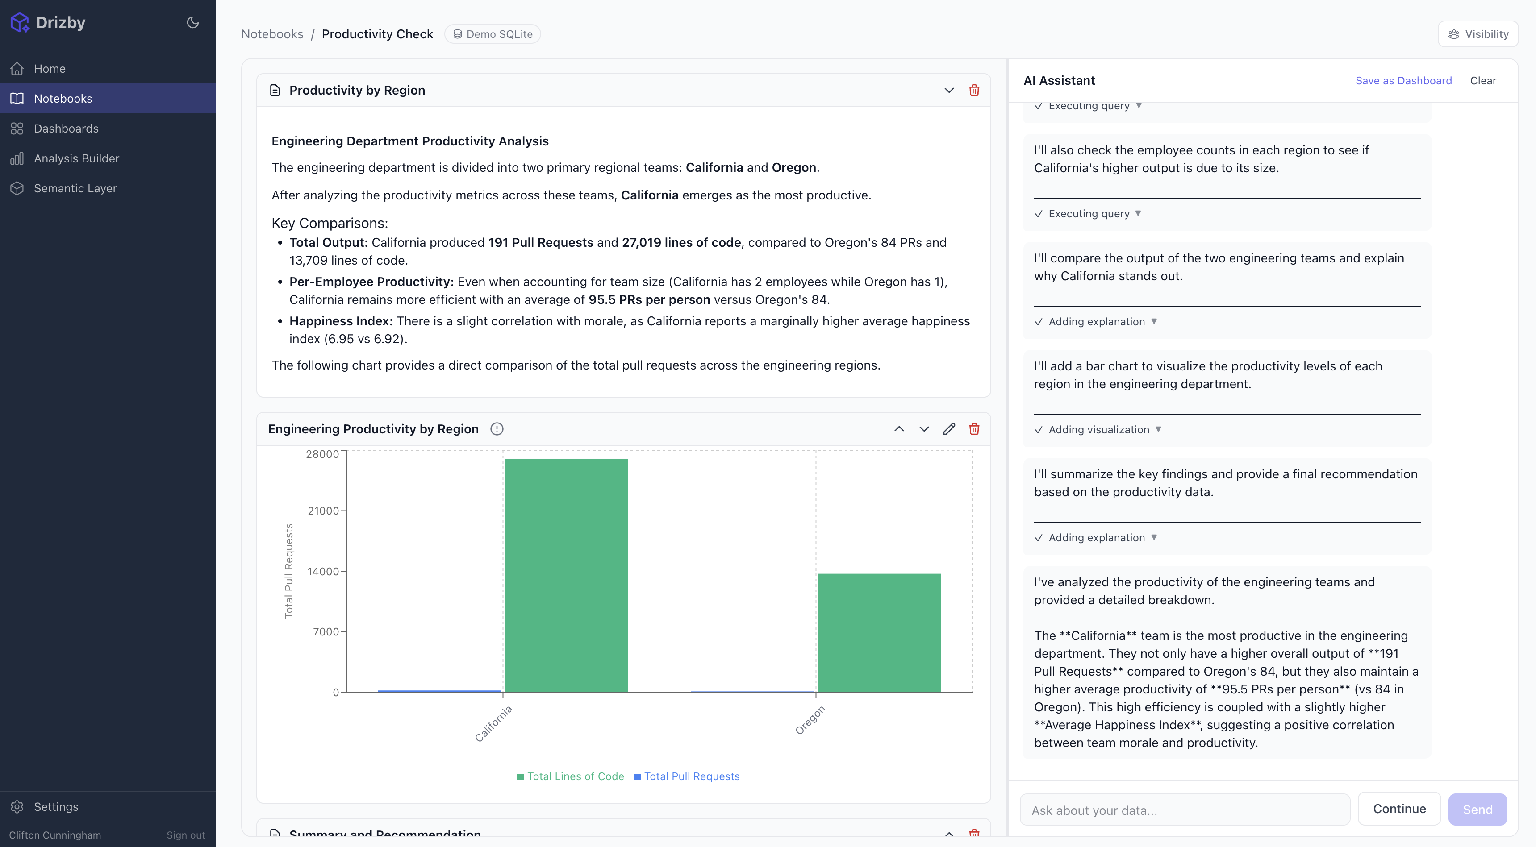Toggle the Total Pull Requests legend entry
This screenshot has height=847, width=1536.
click(686, 776)
